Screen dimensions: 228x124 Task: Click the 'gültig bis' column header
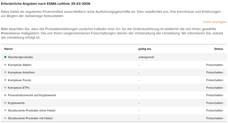[145, 49]
